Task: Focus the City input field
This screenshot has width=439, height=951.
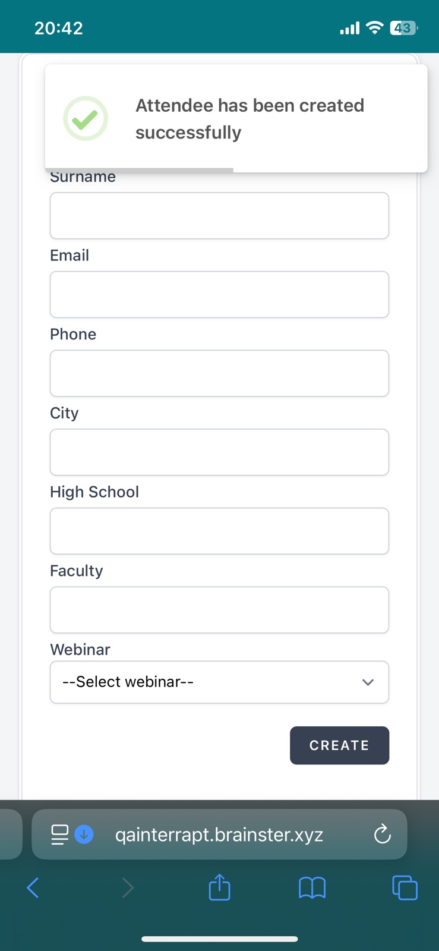Action: [219, 452]
